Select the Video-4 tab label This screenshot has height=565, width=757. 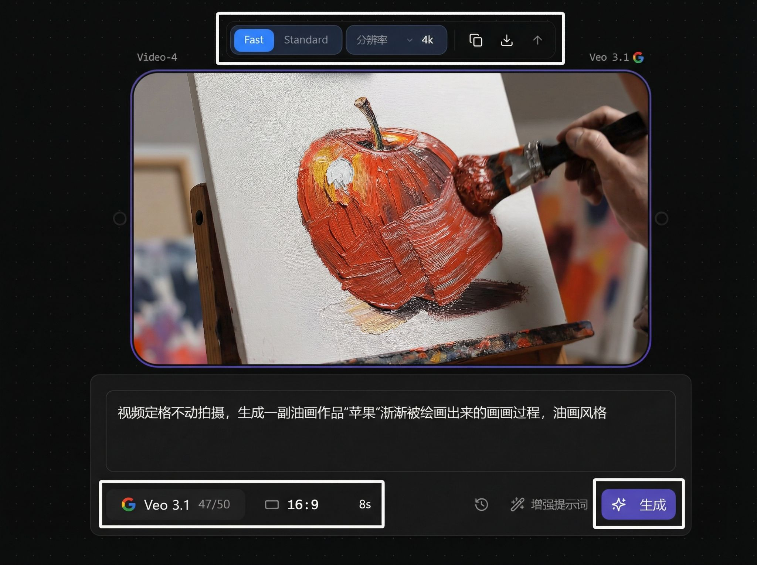pos(157,57)
